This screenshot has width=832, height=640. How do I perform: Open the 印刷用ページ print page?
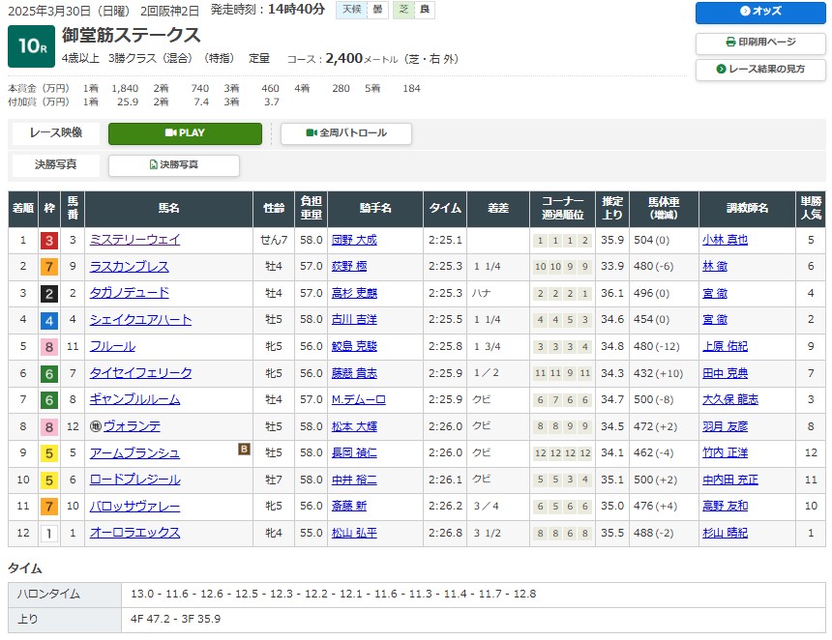point(759,43)
